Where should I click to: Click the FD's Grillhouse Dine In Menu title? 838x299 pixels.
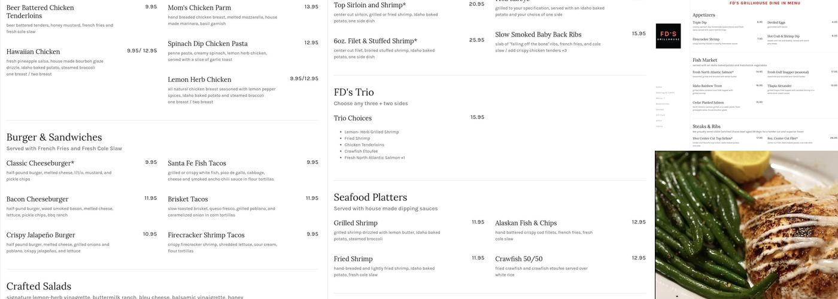point(764,3)
